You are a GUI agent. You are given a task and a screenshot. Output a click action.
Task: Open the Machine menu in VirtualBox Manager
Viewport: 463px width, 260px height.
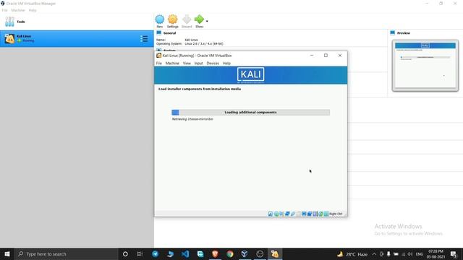tap(18, 10)
